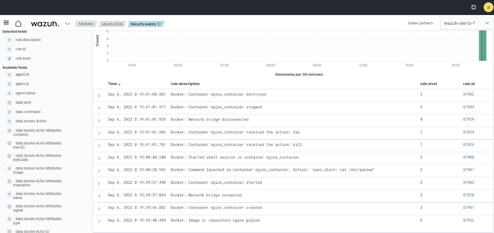Open the user avatar menu
494x233 pixels.
click(488, 7)
